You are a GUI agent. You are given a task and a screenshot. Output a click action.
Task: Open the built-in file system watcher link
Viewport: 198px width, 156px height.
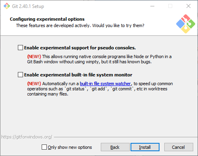(105, 84)
